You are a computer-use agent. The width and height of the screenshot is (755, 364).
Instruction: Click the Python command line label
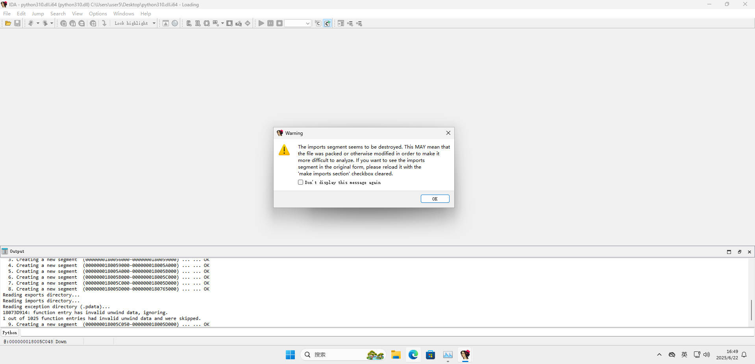click(x=10, y=333)
